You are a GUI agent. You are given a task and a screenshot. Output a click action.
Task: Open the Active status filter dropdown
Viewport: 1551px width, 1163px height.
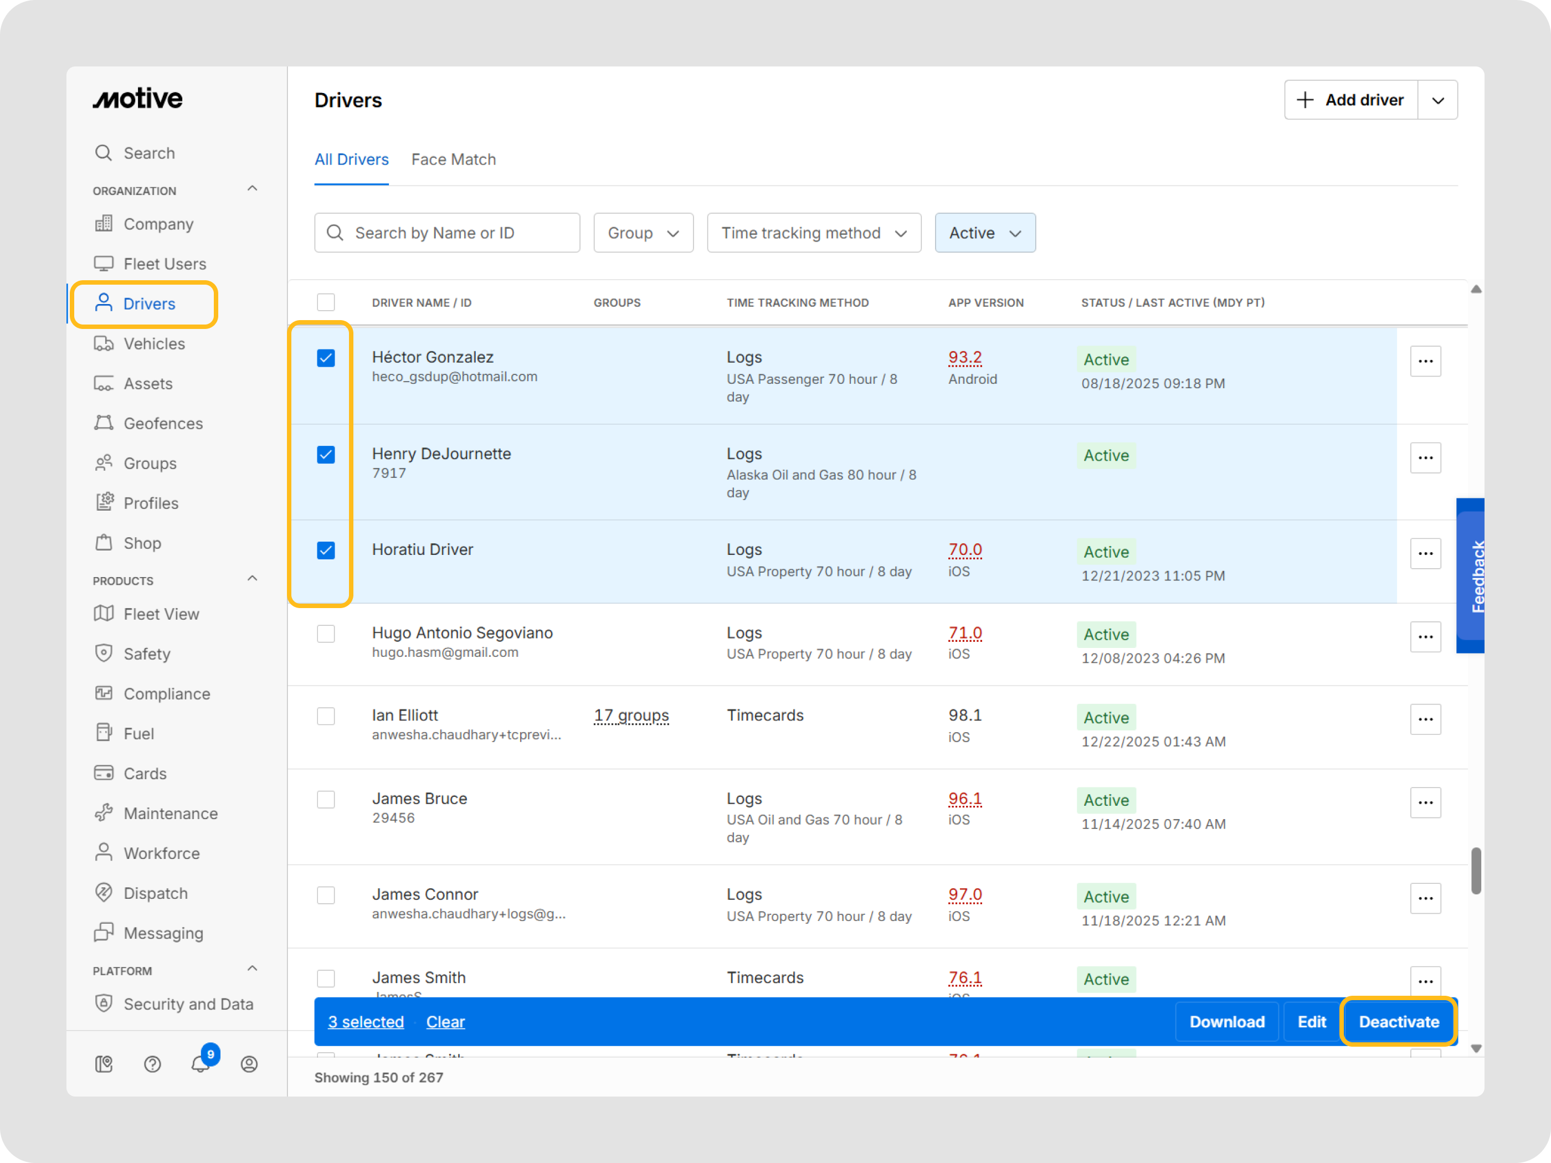[x=984, y=233]
